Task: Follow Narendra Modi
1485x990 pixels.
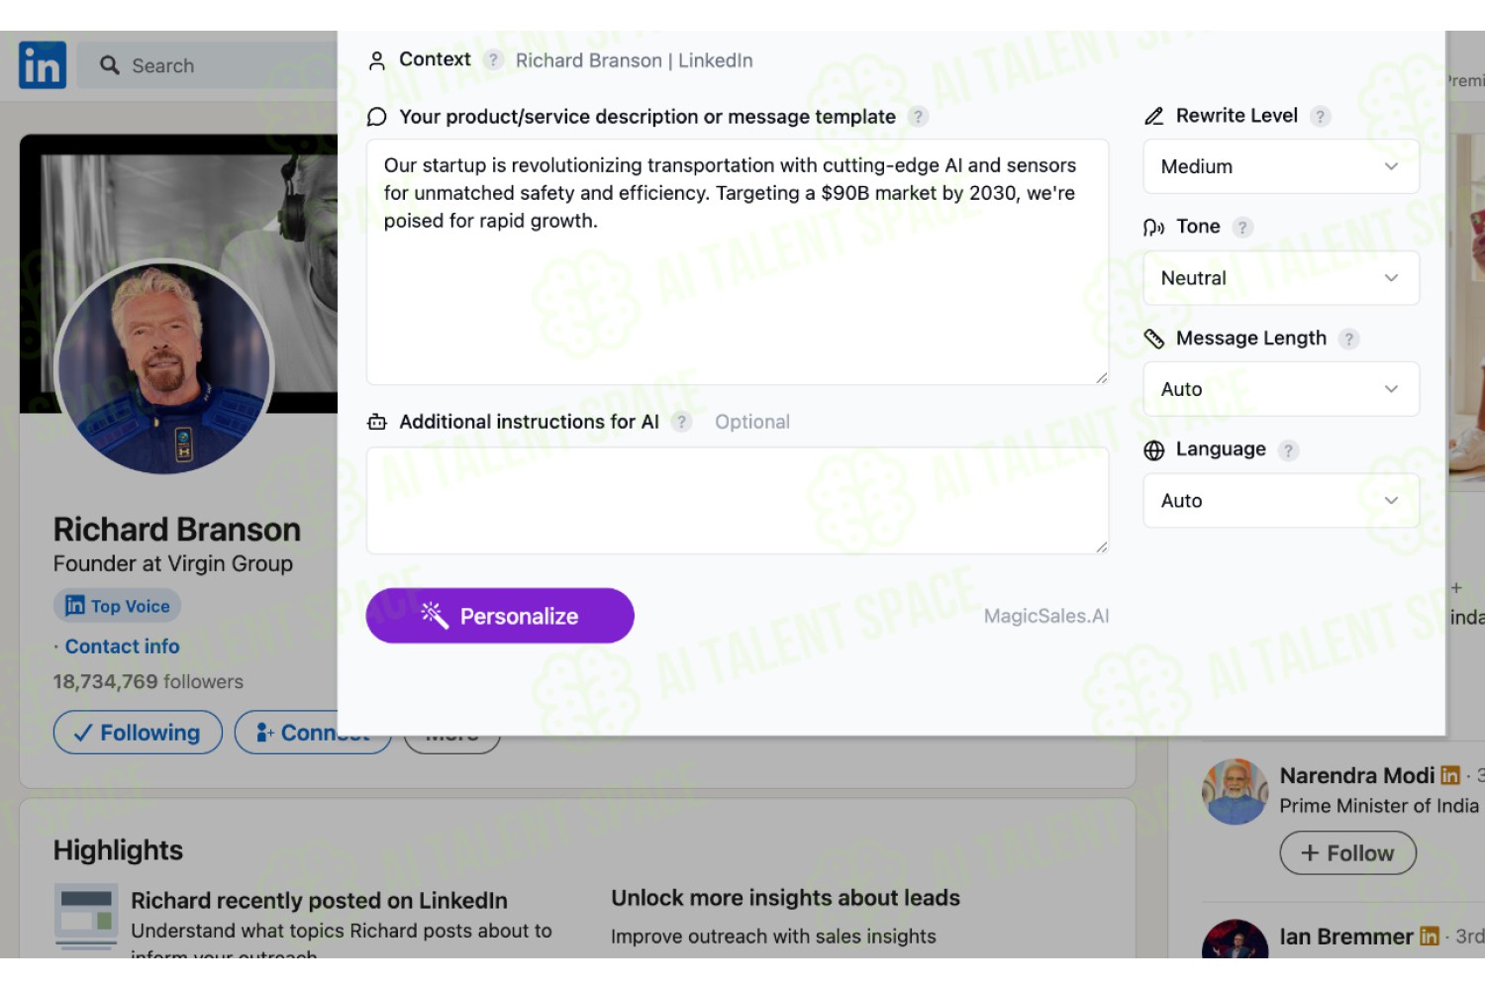Action: 1347,853
